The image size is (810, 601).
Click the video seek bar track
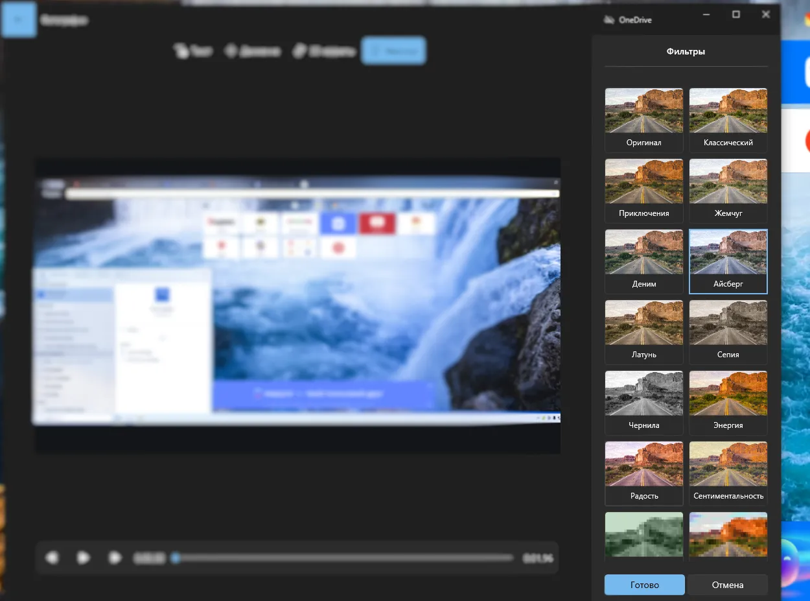(x=343, y=558)
